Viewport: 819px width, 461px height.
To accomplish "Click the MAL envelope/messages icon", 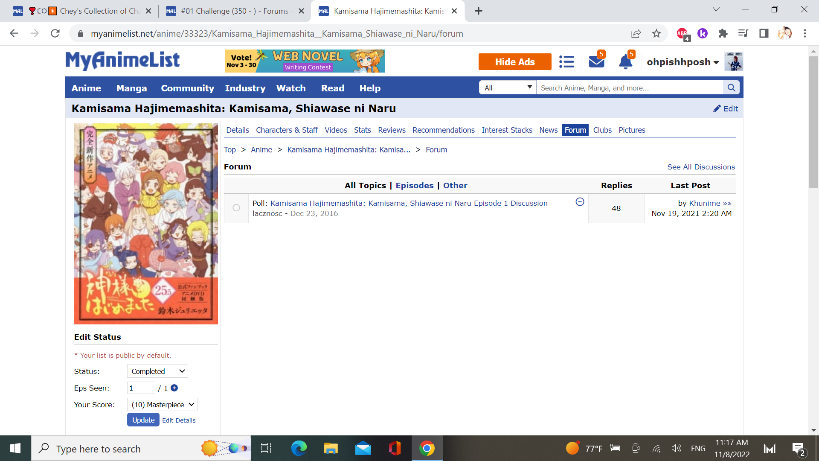I will [x=595, y=61].
